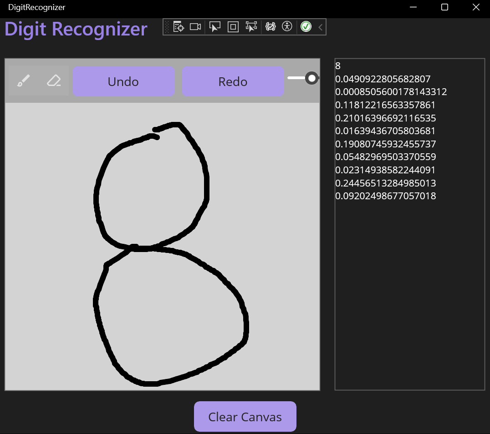This screenshot has height=434, width=490.
Task: Select probability value 0.01639436705803681
Action: coord(385,131)
